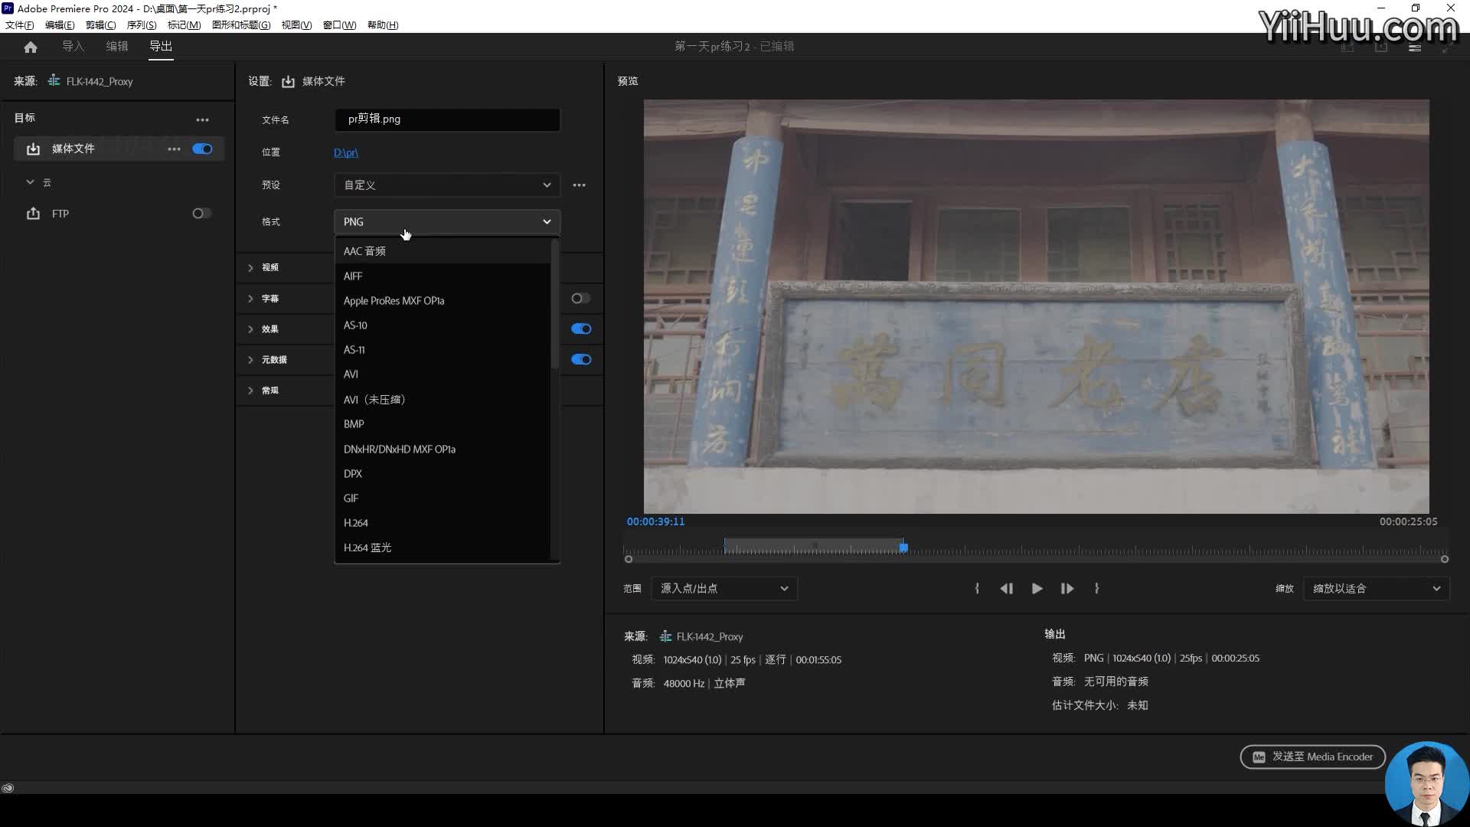The width and height of the screenshot is (1470, 827).
Task: Expand the 元数据 metadata section
Action: coord(250,360)
